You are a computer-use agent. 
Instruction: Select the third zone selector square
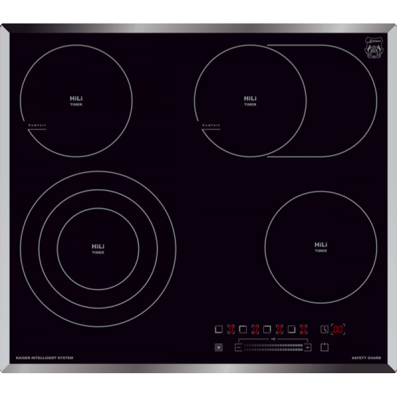267,330
